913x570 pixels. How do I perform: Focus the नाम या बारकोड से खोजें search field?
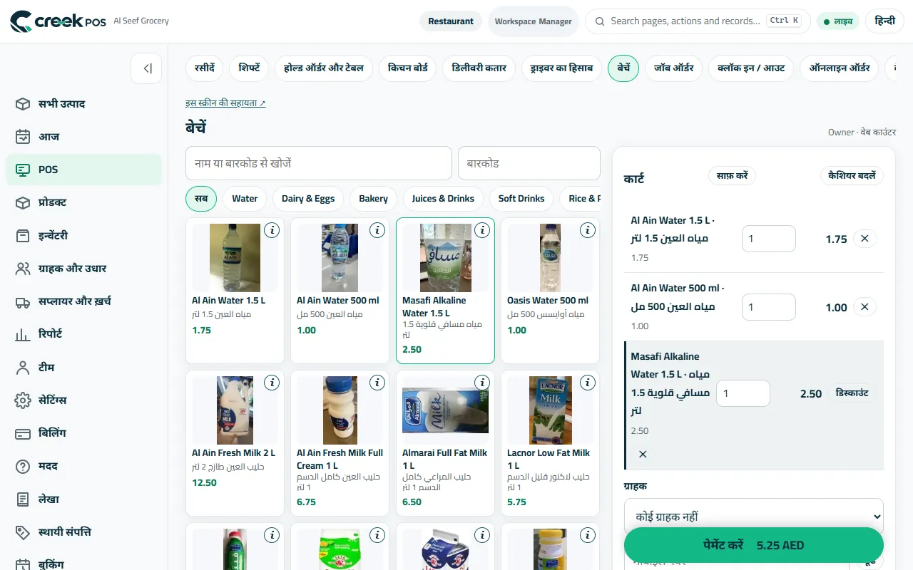pyautogui.click(x=319, y=163)
